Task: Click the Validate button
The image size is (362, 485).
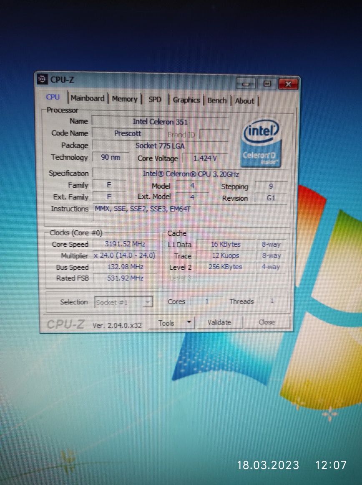Action: [x=219, y=322]
